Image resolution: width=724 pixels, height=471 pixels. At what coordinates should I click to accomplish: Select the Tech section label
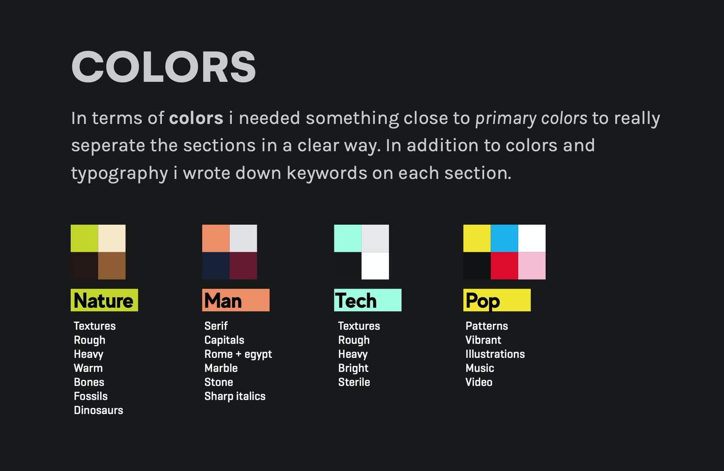click(368, 300)
